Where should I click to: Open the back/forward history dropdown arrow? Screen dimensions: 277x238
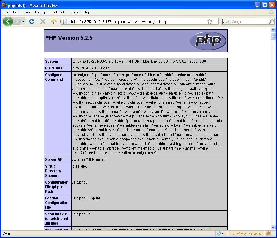click(x=23, y=22)
